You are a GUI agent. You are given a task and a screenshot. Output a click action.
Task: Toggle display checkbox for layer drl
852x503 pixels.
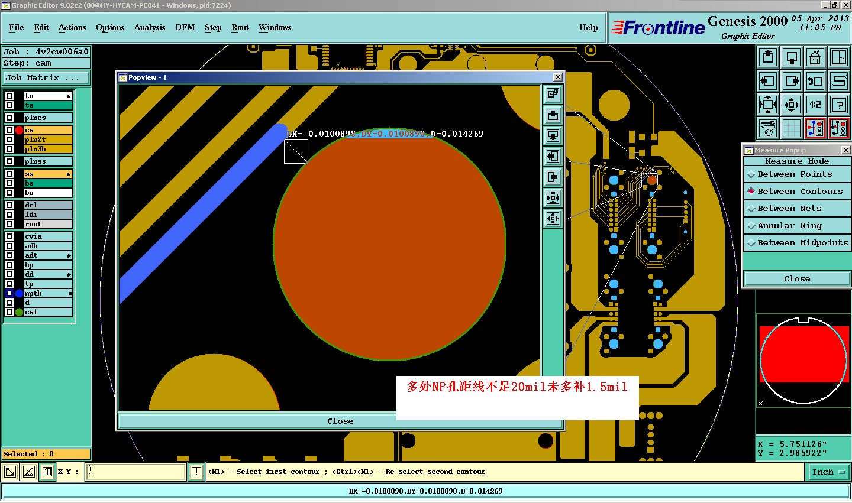click(x=9, y=205)
